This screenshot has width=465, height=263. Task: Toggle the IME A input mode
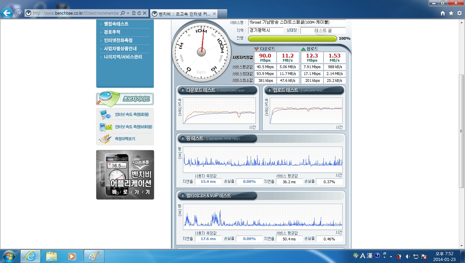pyautogui.click(x=363, y=256)
